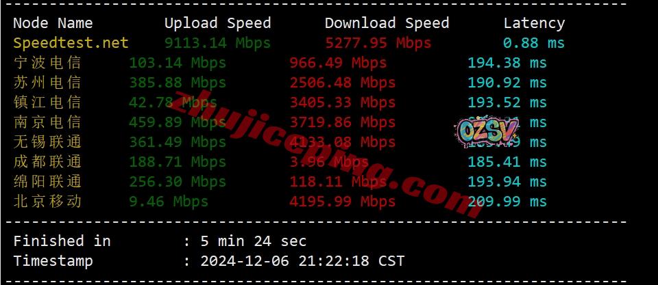Click the 成都联通 node label
This screenshot has height=285, width=658.
pos(47,162)
